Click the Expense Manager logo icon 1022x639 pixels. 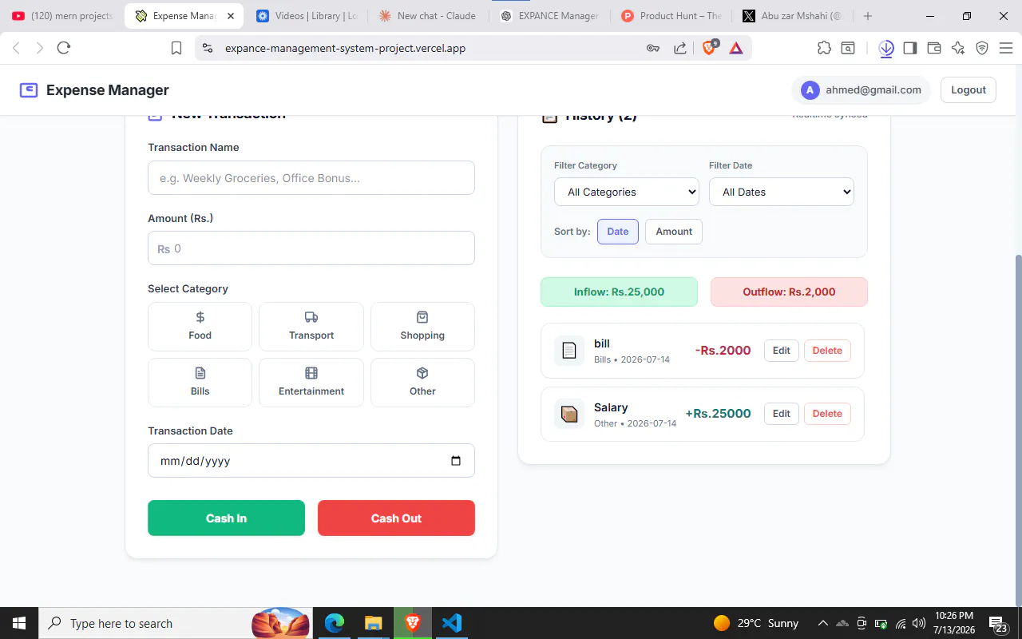point(29,90)
